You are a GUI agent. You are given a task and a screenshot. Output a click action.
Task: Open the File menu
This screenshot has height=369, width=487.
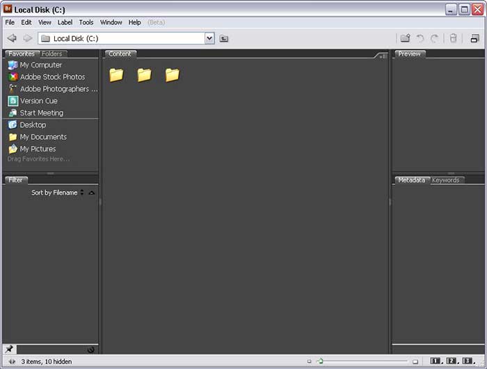pyautogui.click(x=10, y=22)
